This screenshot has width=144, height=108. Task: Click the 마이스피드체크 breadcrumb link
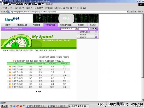(x=41, y=50)
